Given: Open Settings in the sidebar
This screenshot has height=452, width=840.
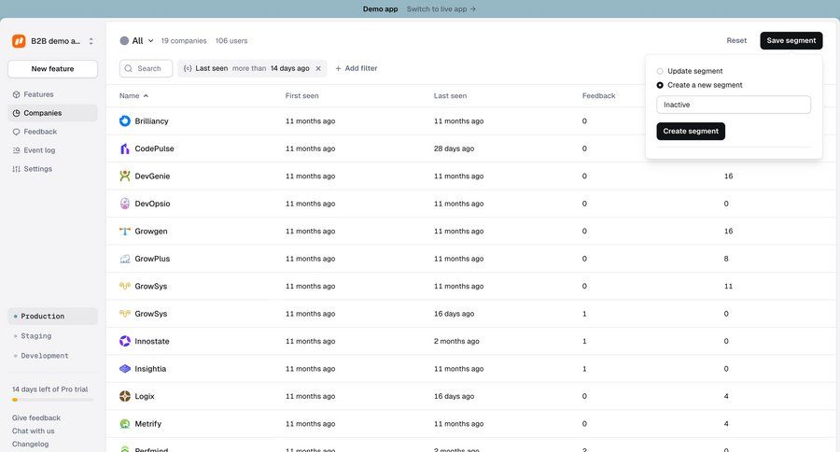Looking at the screenshot, I should pos(52,169).
